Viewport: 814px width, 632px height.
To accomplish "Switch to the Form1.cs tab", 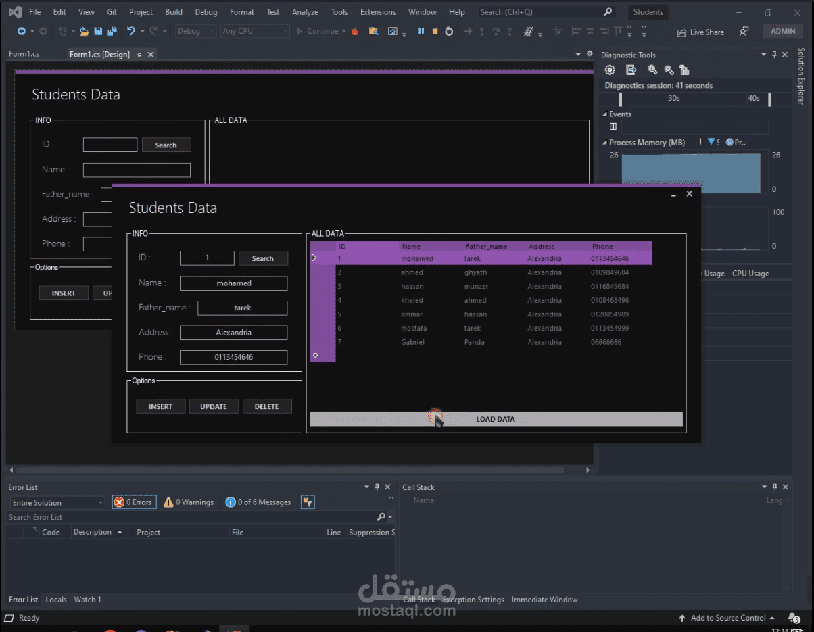I will point(24,54).
